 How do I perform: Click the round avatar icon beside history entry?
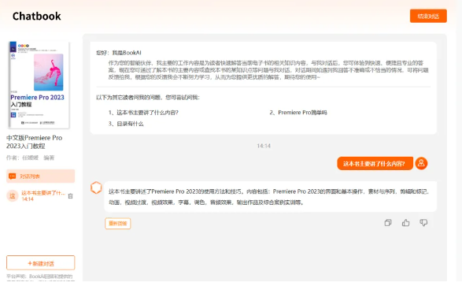pyautogui.click(x=13, y=195)
